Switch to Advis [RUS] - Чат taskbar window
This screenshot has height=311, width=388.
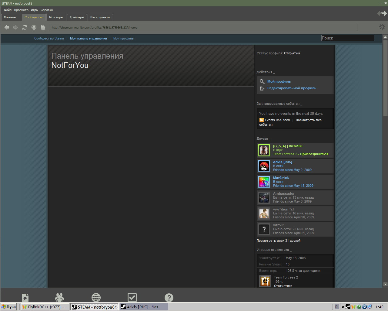pos(144,307)
